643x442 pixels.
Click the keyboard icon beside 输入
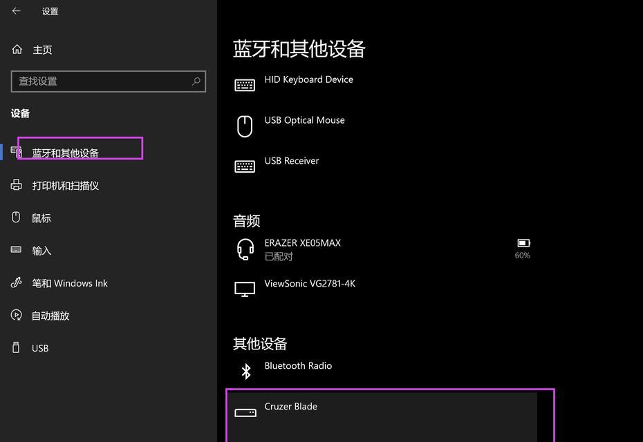pos(16,249)
